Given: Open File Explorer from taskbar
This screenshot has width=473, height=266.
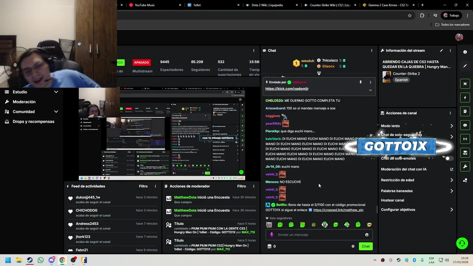Looking at the screenshot, I should click(19, 260).
